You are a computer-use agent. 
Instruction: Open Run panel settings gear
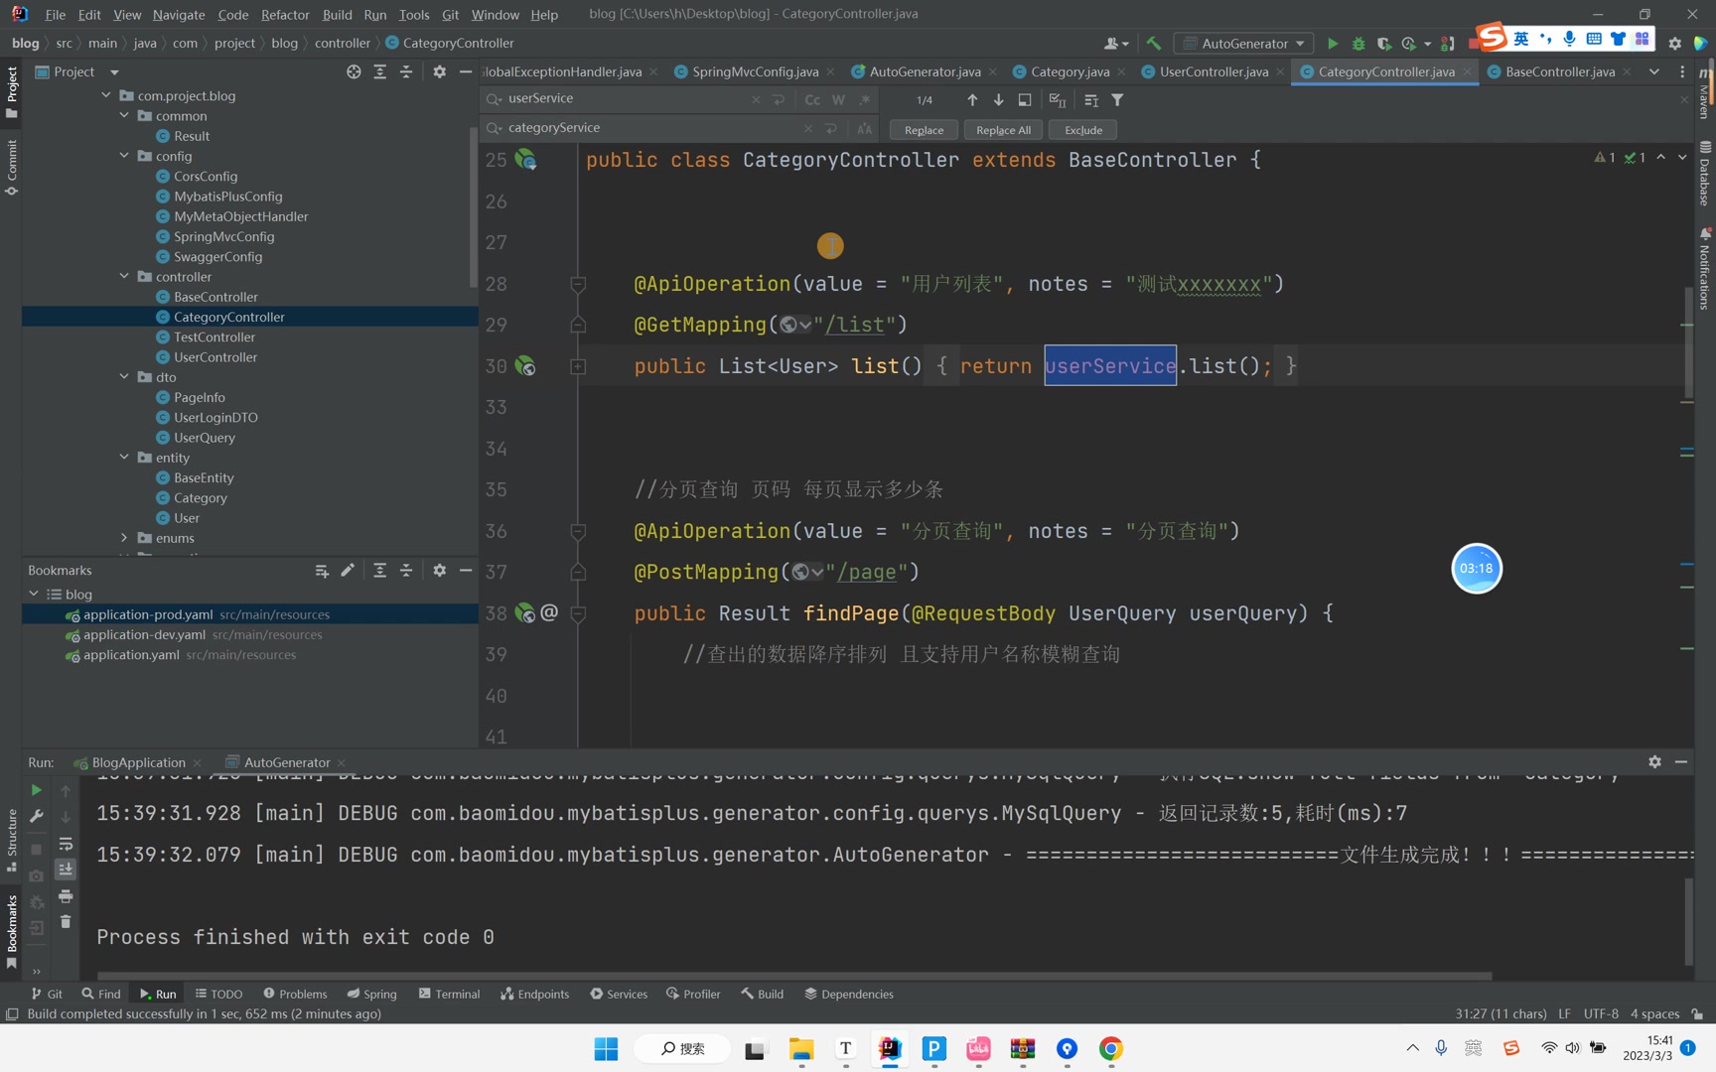(1654, 761)
